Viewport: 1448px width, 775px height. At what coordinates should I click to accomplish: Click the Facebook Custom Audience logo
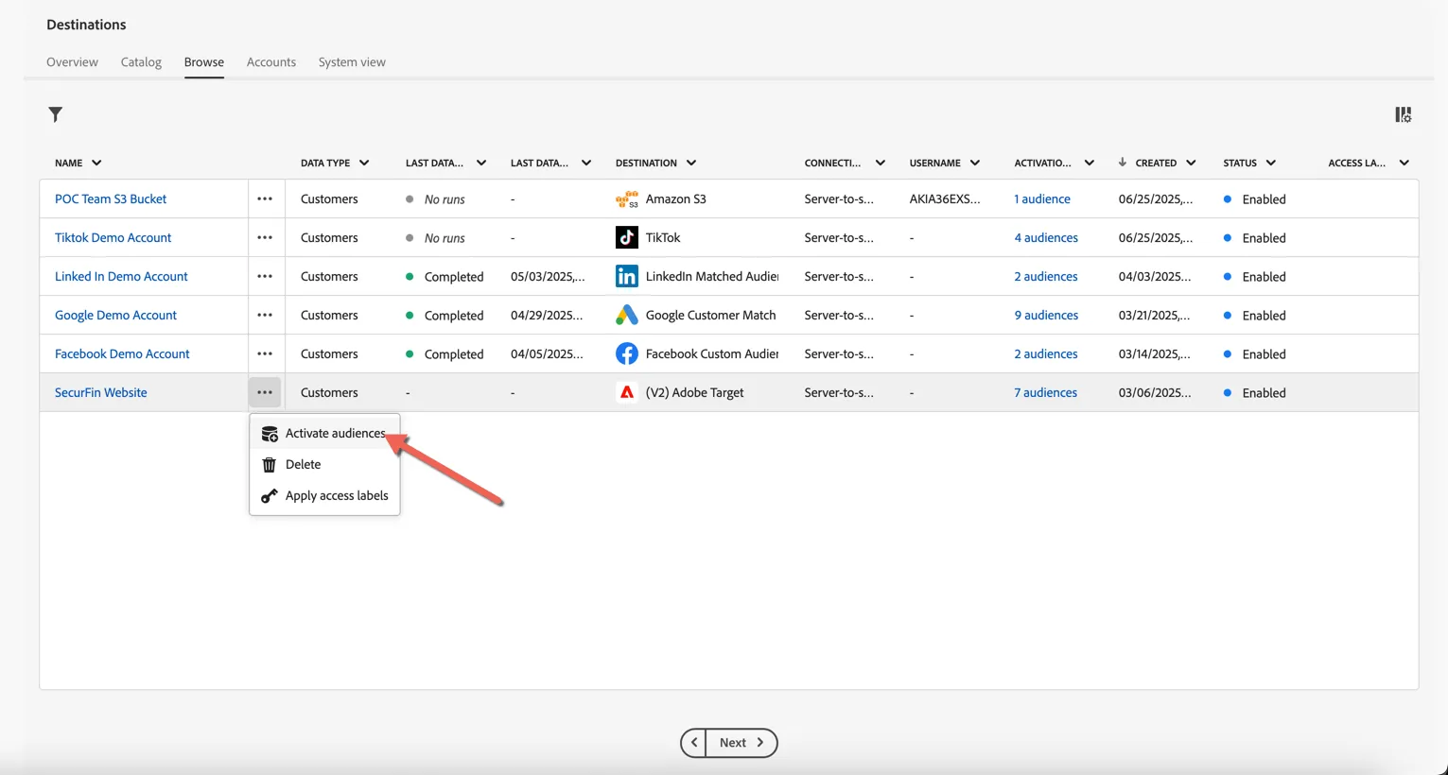[627, 354]
